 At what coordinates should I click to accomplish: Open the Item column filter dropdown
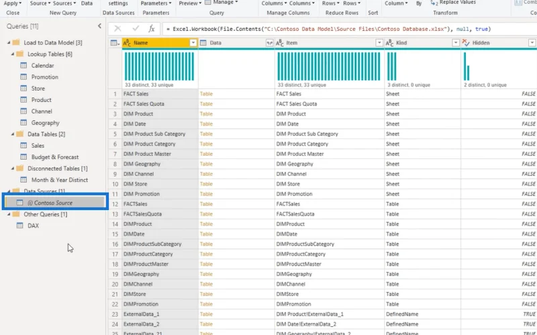pos(379,43)
